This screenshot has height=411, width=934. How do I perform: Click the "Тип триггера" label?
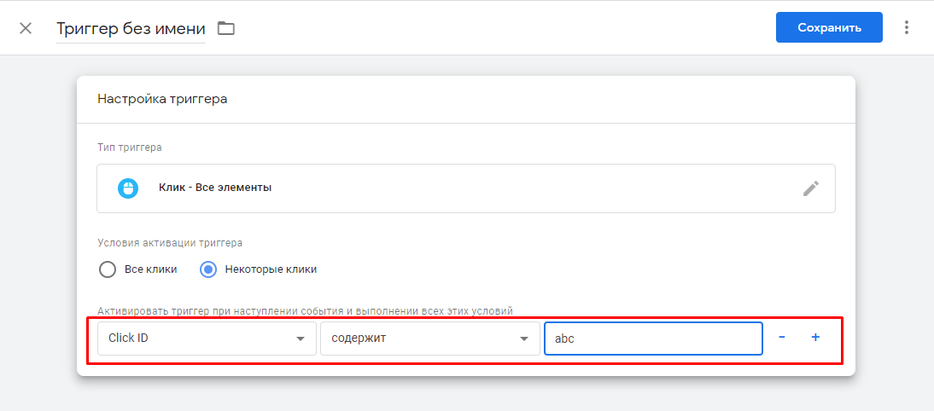coord(130,148)
